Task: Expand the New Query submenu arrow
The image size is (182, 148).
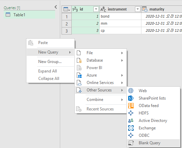Action: 70,52
